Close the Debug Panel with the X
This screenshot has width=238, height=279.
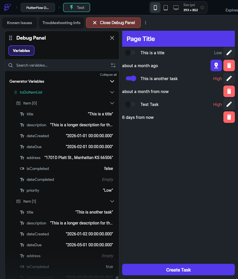click(112, 38)
